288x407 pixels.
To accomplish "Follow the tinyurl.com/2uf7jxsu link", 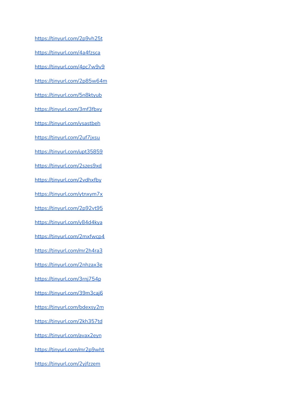I will point(67,138).
